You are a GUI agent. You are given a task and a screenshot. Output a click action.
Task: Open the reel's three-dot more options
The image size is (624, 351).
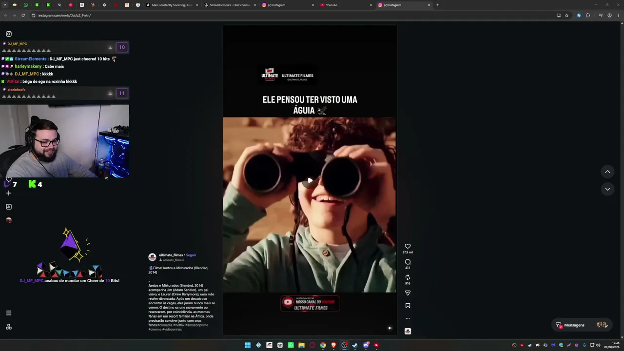tap(408, 318)
